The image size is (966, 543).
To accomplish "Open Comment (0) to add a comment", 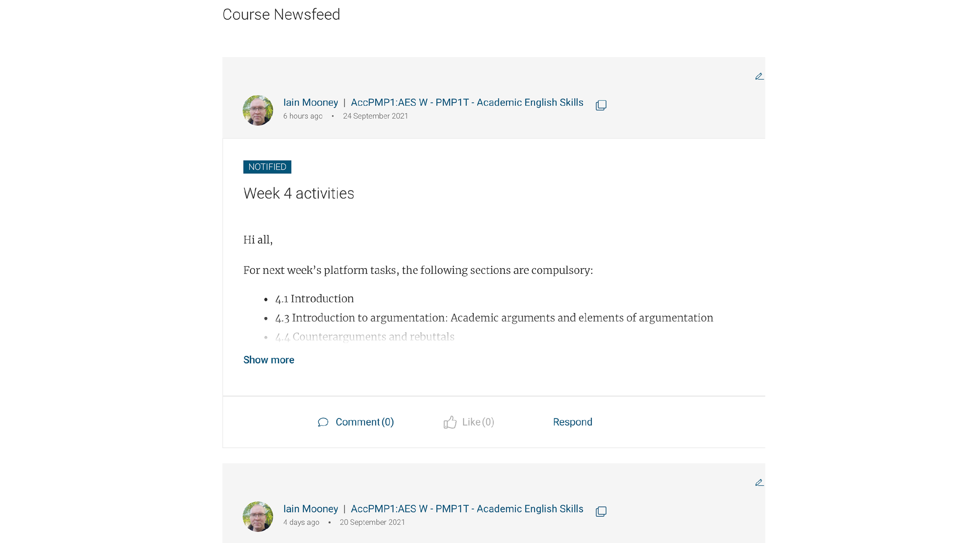I will coord(364,422).
